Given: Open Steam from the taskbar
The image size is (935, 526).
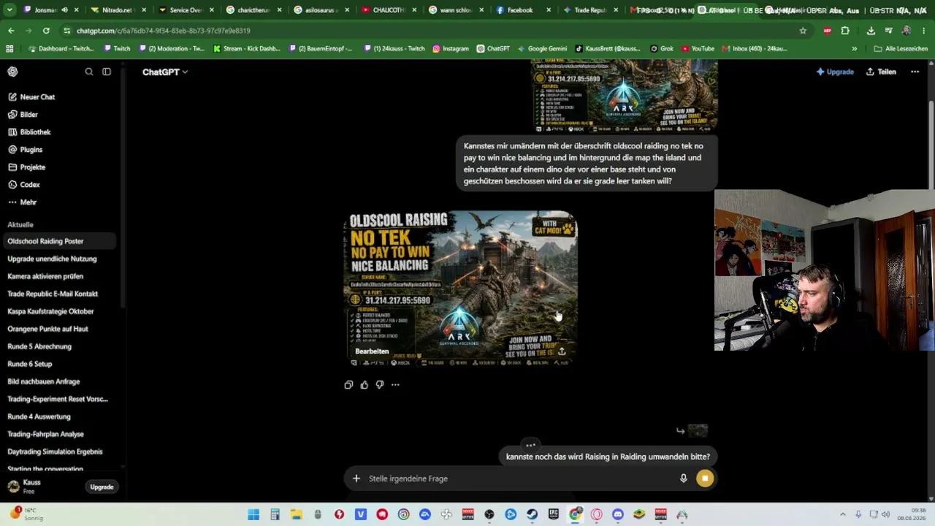Looking at the screenshot, I should [533, 514].
